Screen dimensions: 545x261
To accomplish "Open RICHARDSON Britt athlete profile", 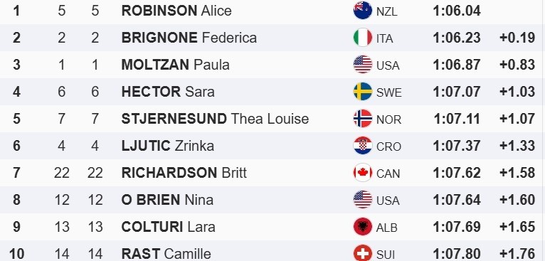I will (x=184, y=173).
